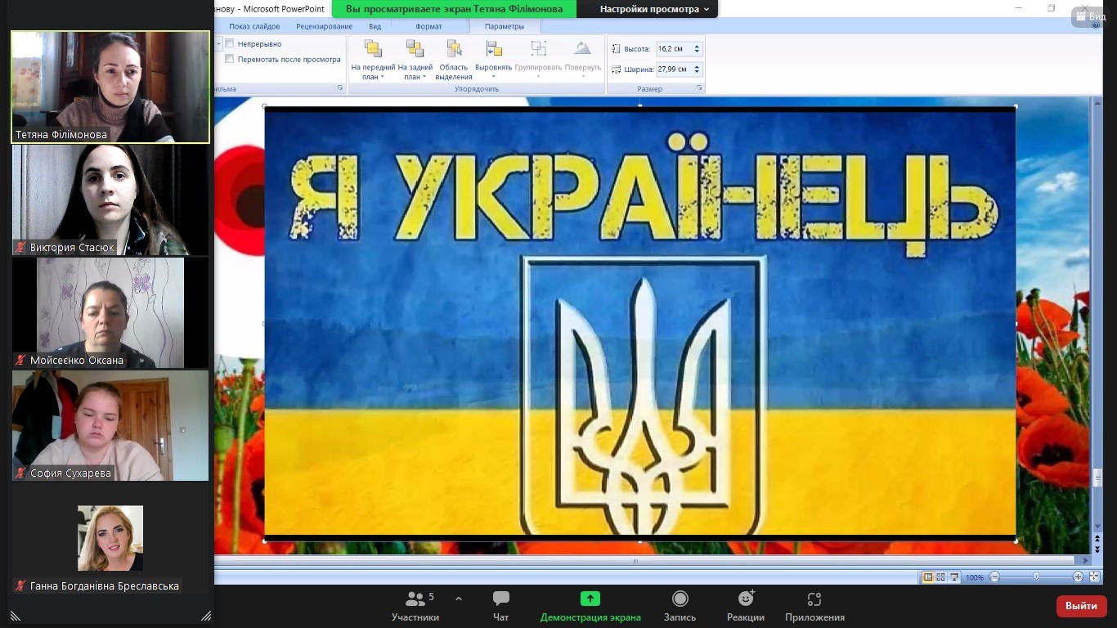Expand the arrow next to Участники
The image size is (1117, 628).
459,599
